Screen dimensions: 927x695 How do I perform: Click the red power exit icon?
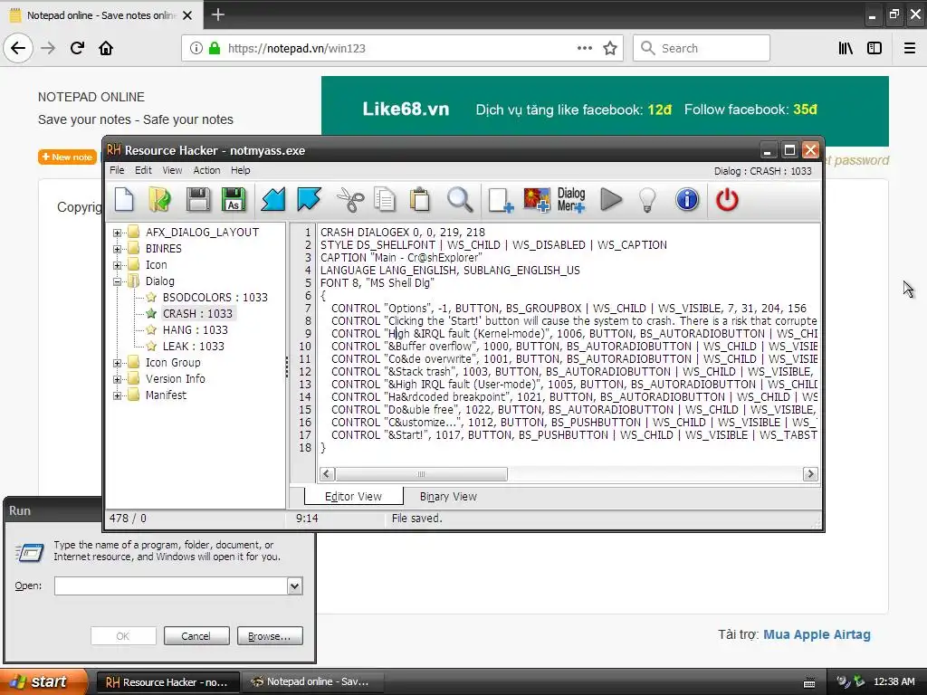727,200
